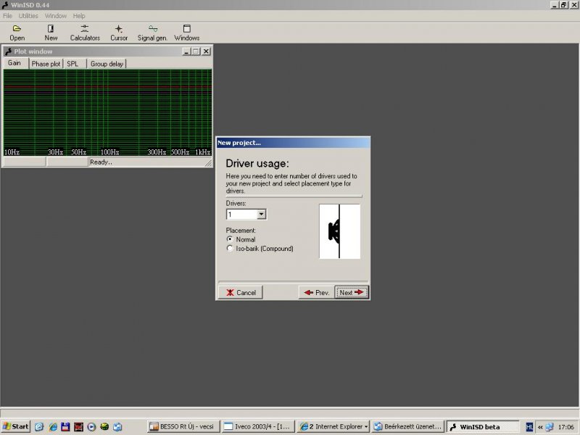The height and width of the screenshot is (435, 580).
Task: Switch to Iveco 2003/4 taskbar window
Action: [259, 426]
